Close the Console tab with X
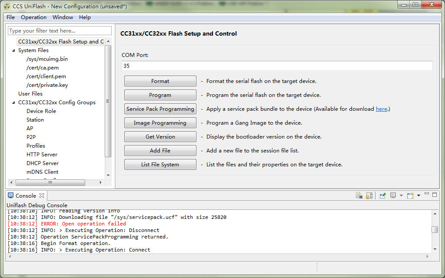Viewport: 445px width, 278px height. [x=42, y=195]
